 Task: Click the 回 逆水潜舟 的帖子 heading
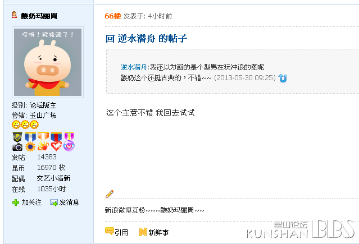pyautogui.click(x=146, y=38)
